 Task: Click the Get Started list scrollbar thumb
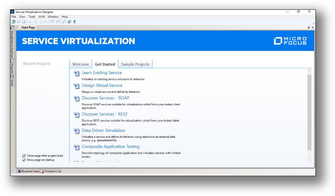[x=310, y=113]
